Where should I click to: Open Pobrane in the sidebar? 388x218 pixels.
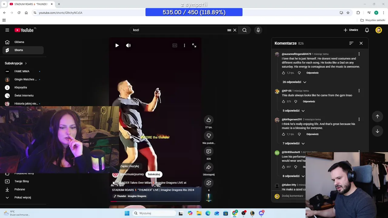(x=23, y=190)
